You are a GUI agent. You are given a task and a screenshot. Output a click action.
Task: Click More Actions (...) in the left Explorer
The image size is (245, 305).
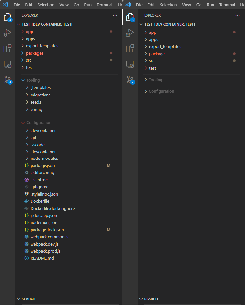click(x=115, y=15)
